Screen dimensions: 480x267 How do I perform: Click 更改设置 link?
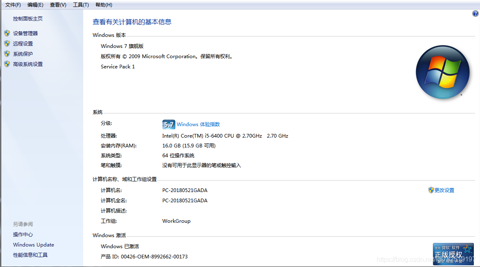[x=444, y=190]
